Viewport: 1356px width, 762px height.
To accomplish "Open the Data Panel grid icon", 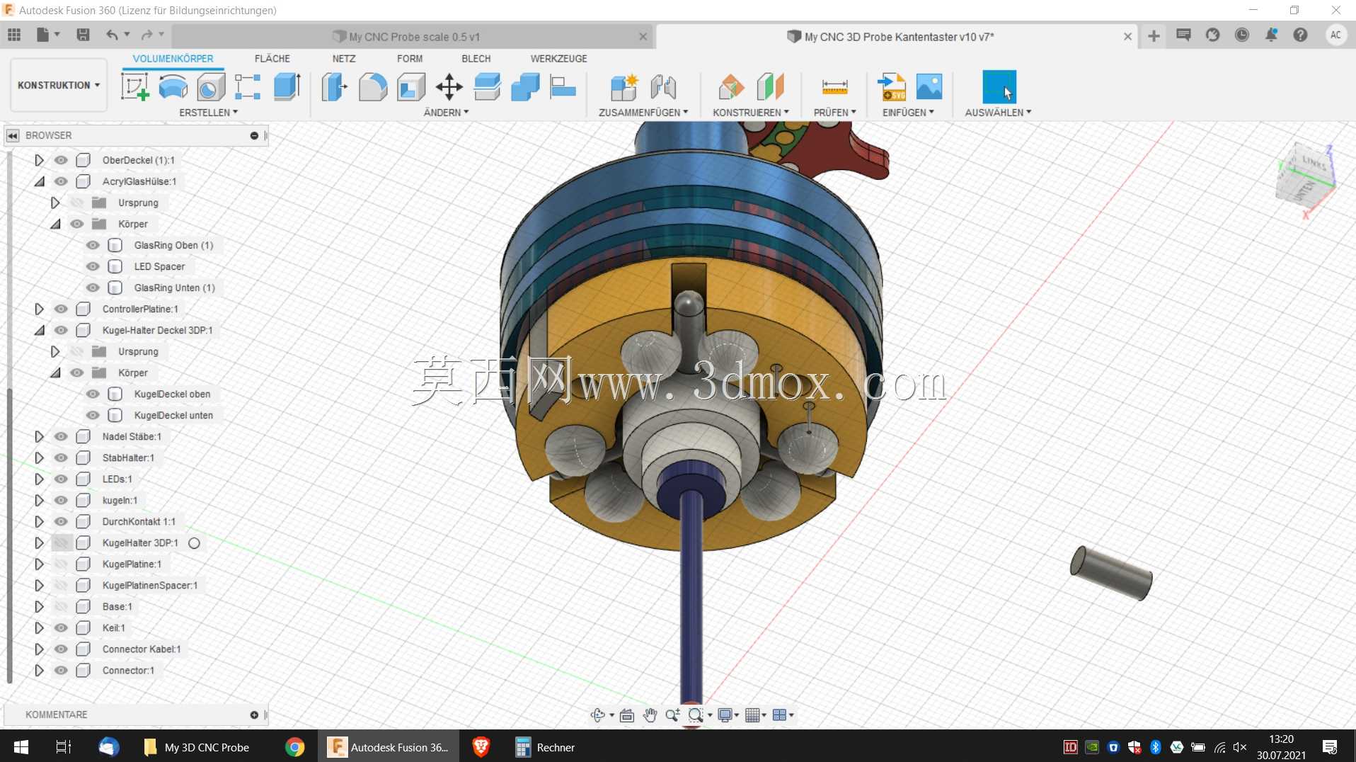I will coord(14,35).
